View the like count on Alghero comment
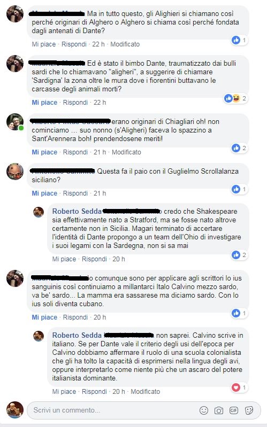Screen dimensions: 267x427 tap(239, 40)
